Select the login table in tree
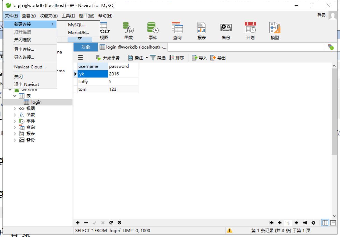This screenshot has width=340, height=237. click(36, 102)
